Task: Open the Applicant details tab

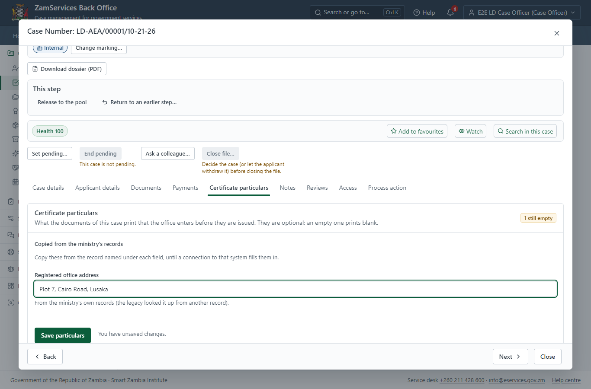Action: coord(97,188)
